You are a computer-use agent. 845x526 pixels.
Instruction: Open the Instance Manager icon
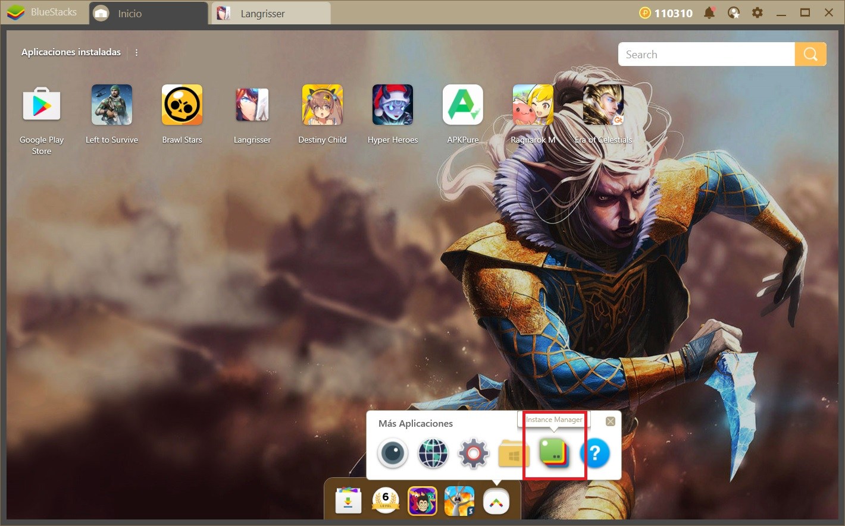(554, 453)
